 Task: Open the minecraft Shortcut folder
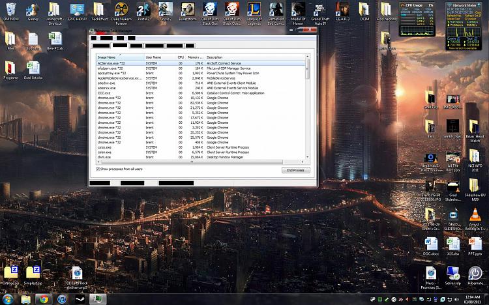(55, 14)
